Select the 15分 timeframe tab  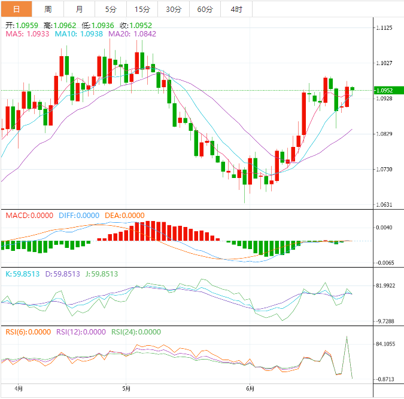click(x=142, y=9)
